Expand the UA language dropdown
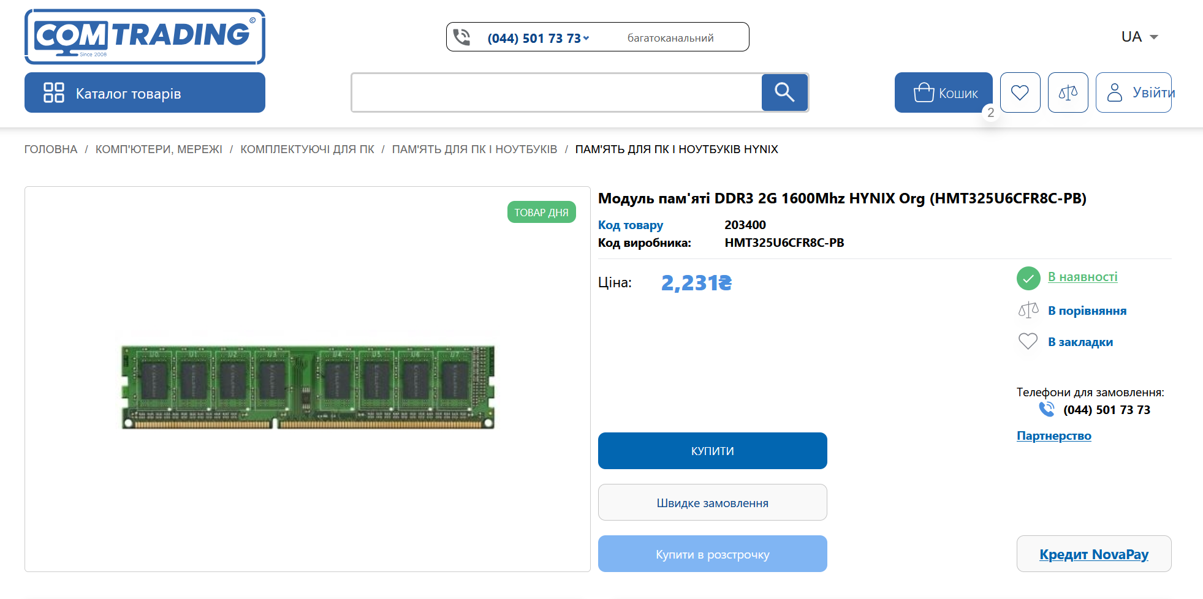Image resolution: width=1203 pixels, height=599 pixels. [x=1139, y=37]
